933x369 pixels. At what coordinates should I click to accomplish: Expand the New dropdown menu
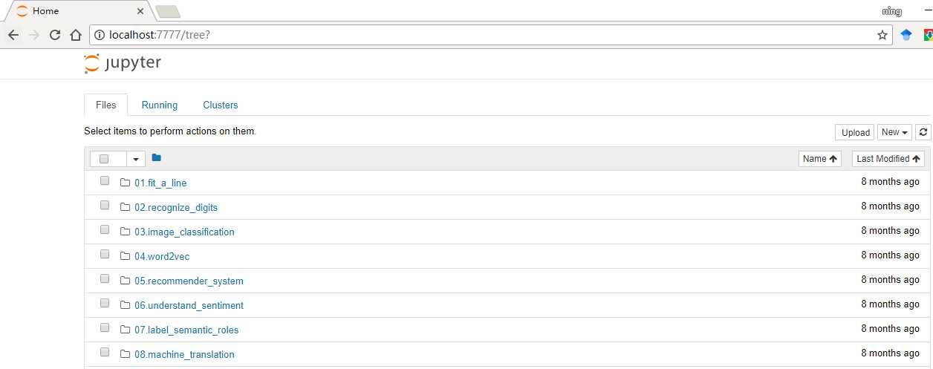(x=894, y=132)
